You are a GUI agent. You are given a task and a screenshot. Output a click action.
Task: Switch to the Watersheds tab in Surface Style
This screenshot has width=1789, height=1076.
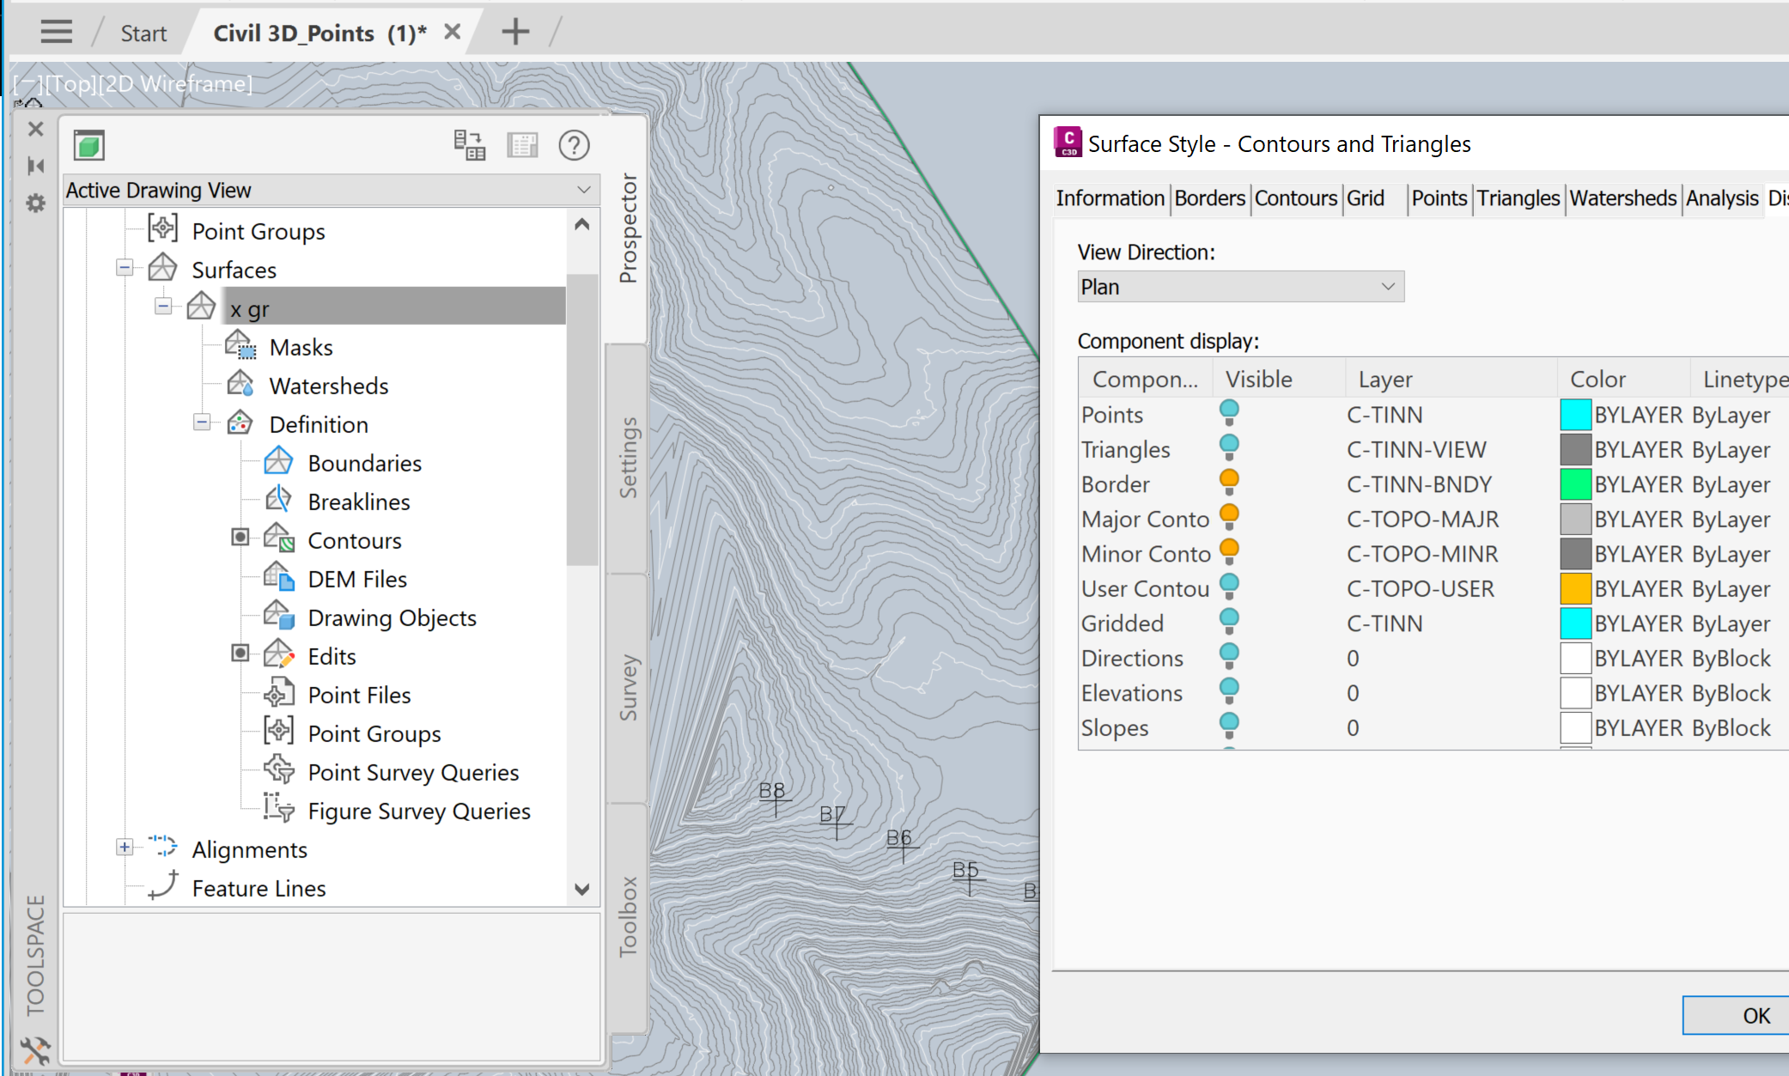1622,198
